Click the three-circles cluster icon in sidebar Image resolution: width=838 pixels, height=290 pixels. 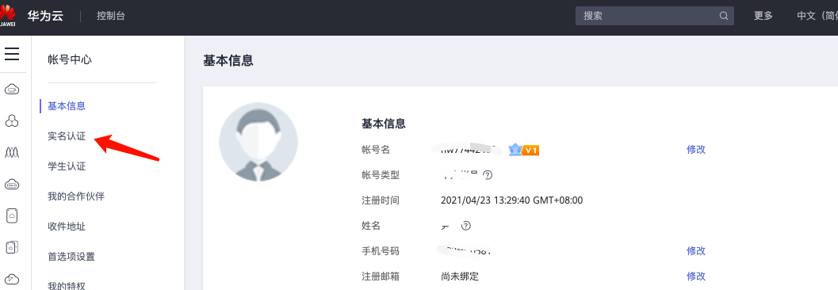12,121
